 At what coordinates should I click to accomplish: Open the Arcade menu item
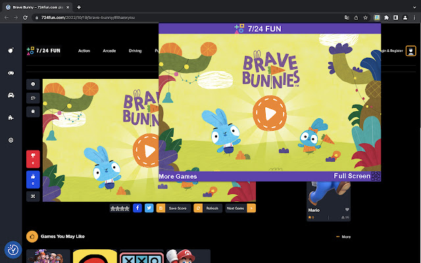click(109, 51)
